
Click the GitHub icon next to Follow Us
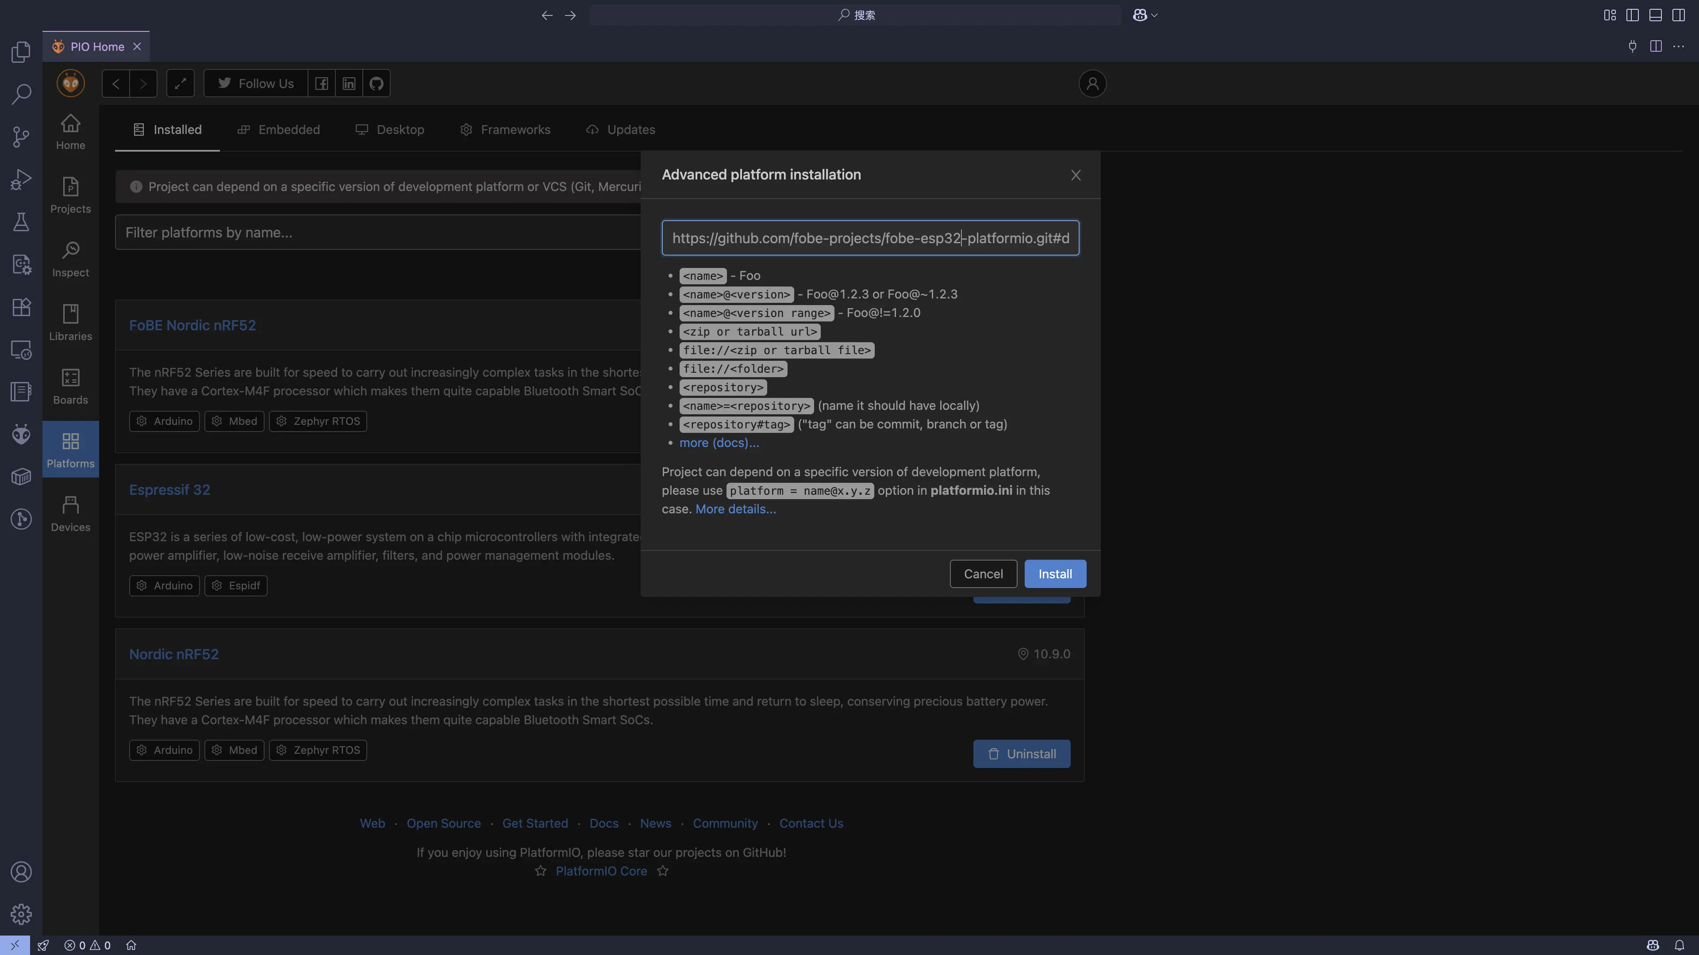[x=376, y=83]
